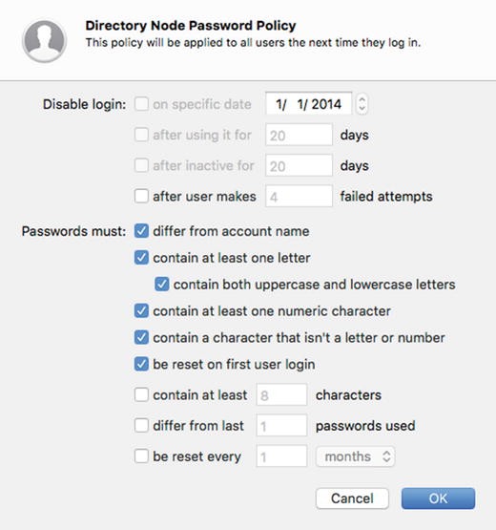The width and height of the screenshot is (496, 530).
Task: Click the 'be reset every' number field
Action: coord(281,456)
